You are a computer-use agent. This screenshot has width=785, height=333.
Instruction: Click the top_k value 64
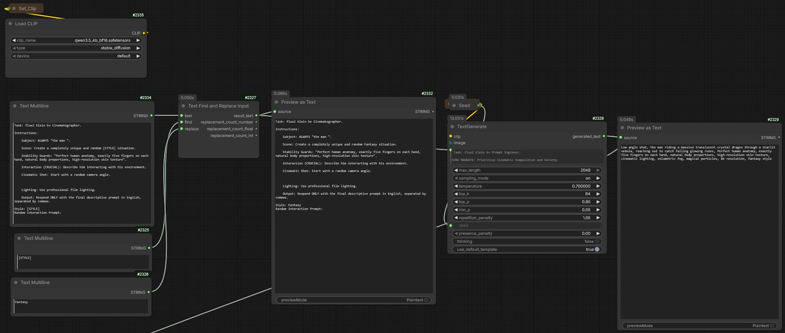588,194
